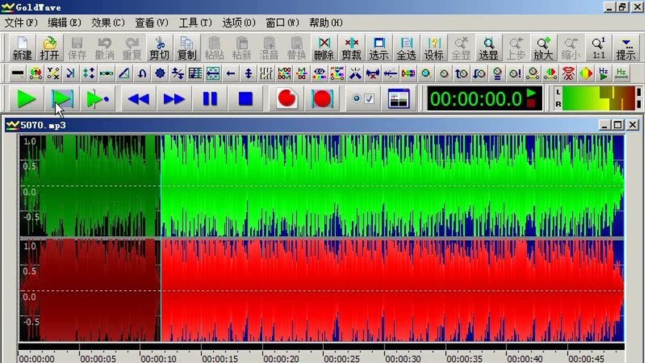The image size is (645, 363).
Task: Open a file using the 打开 toolbar icon
Action: coord(49,48)
